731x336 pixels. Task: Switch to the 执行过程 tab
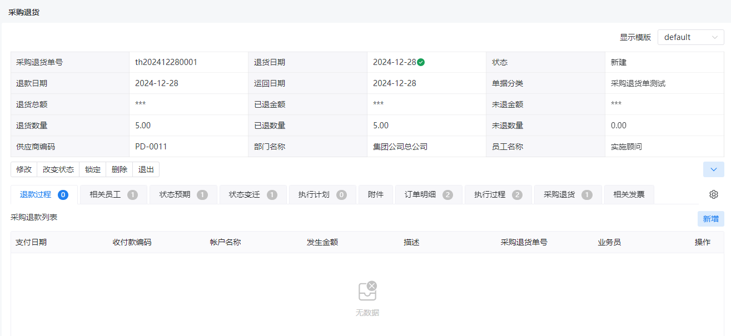498,194
